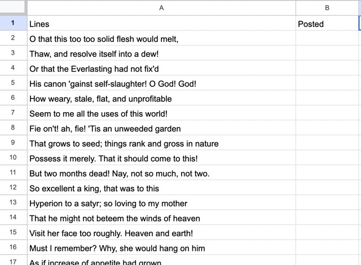Select row 13 header
The image size is (361, 265).
coord(13,203)
